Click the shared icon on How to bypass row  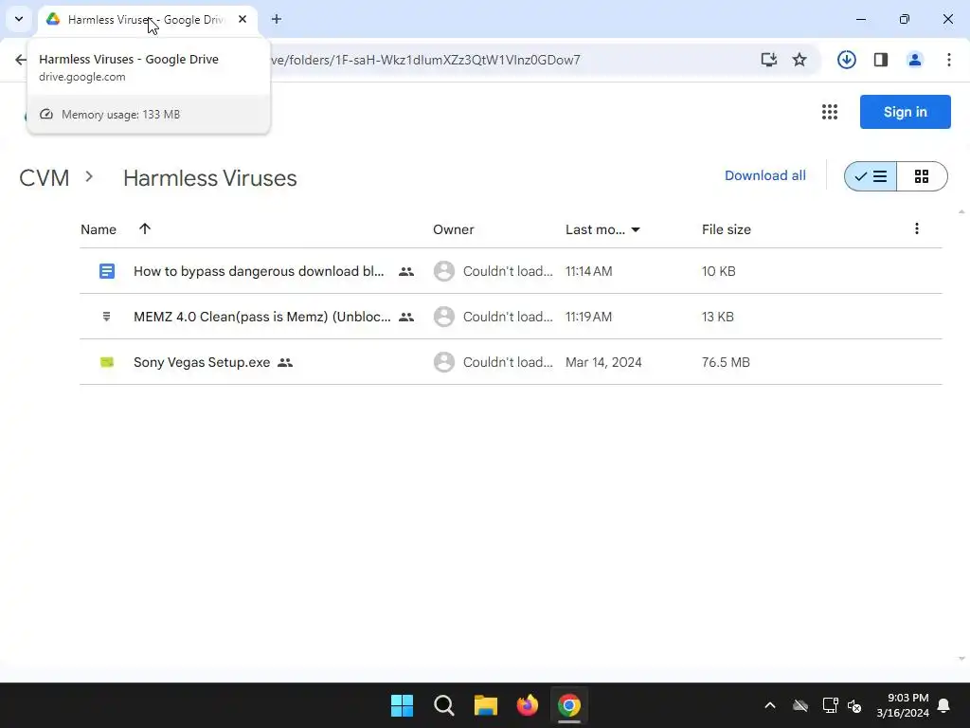[406, 271]
